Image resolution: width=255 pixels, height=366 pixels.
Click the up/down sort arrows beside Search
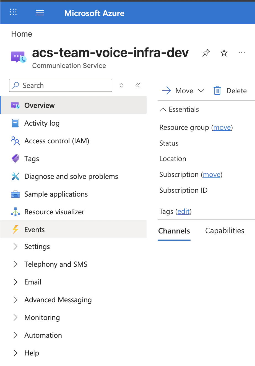pos(121,85)
